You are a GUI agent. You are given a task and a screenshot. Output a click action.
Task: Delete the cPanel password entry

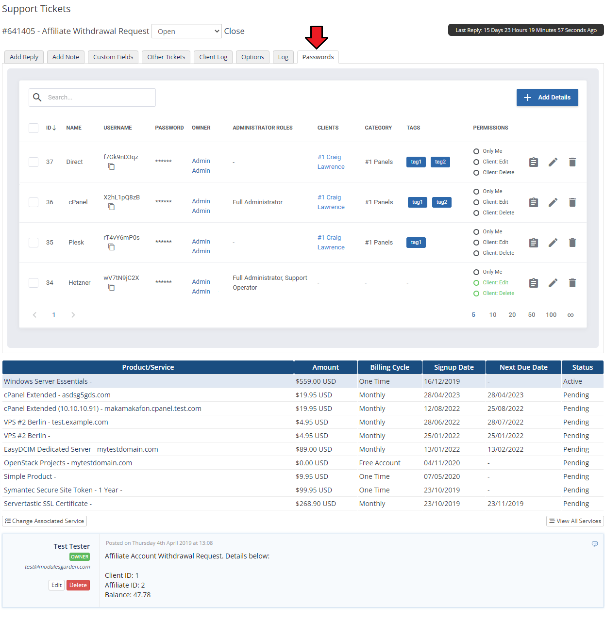coord(572,202)
